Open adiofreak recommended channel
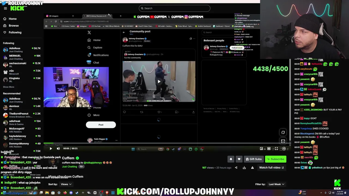Screen dimensions: 349x196 point(22,122)
